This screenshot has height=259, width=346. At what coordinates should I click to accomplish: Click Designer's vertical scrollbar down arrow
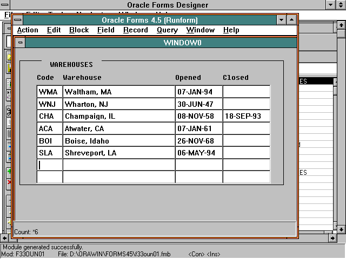click(x=341, y=228)
